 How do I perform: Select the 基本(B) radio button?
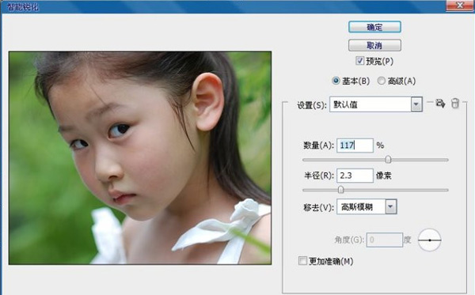[336, 81]
